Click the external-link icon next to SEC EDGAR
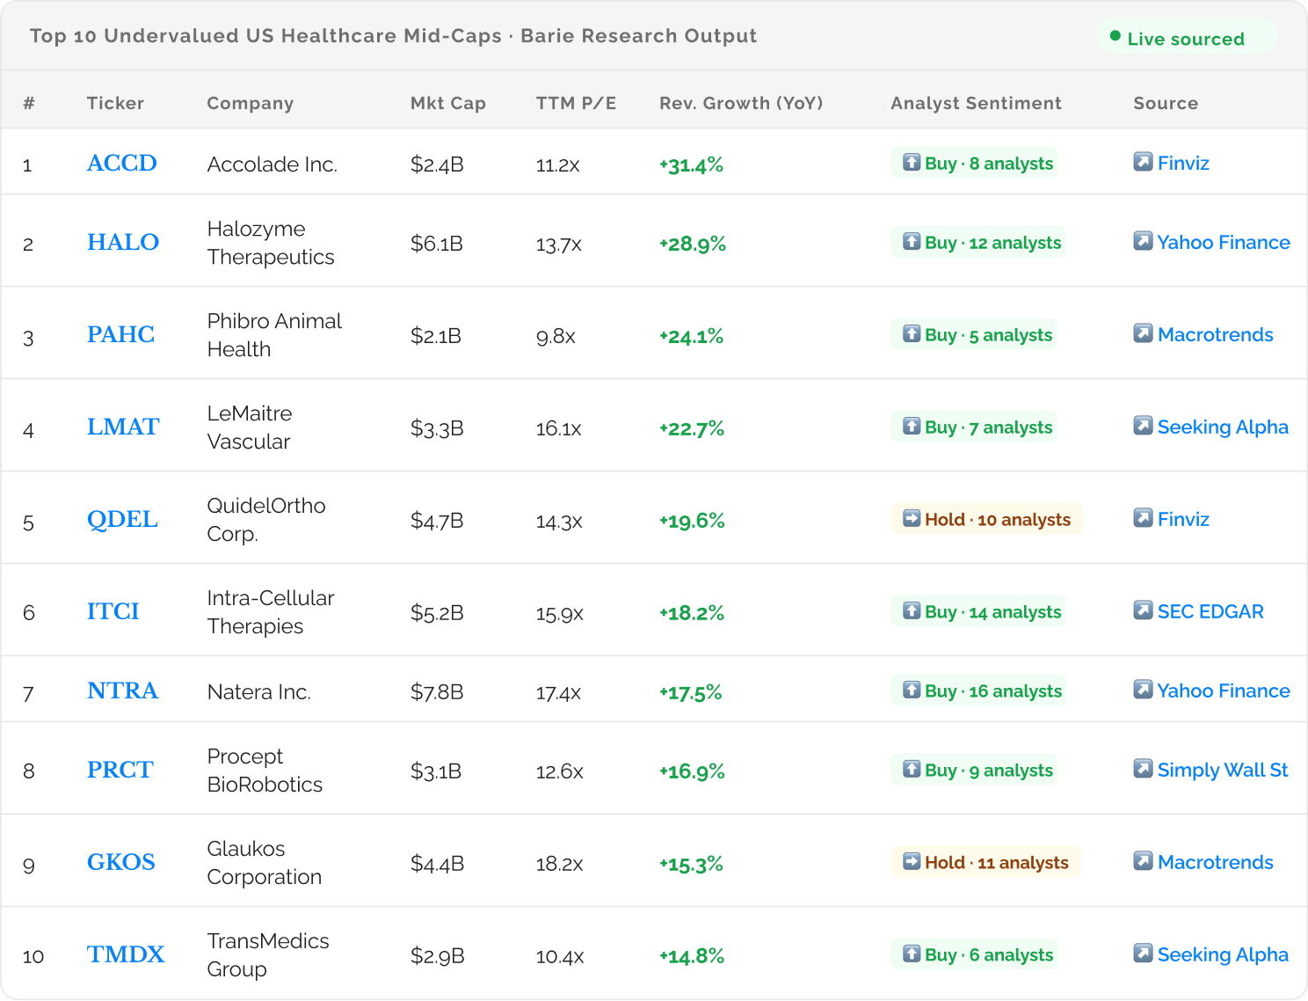The image size is (1308, 1001). [x=1143, y=610]
